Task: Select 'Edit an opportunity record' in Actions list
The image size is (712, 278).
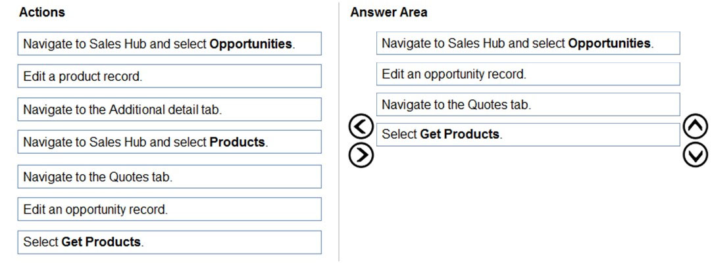Action: pyautogui.click(x=169, y=209)
